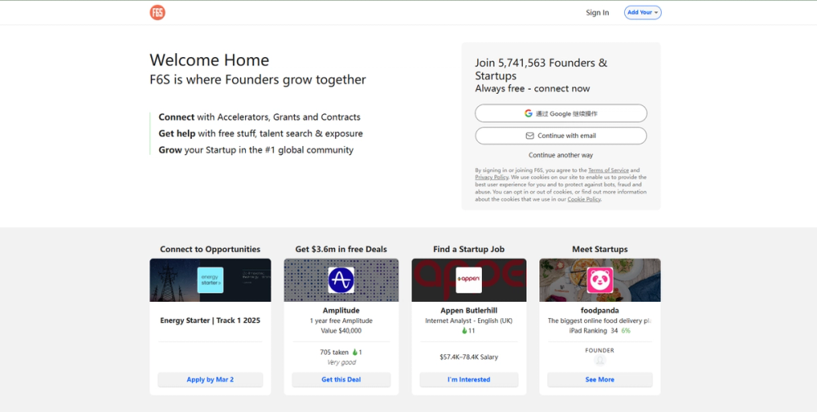Open Energy Starter | Track 1 2025 title
The height and width of the screenshot is (412, 817).
pos(210,321)
